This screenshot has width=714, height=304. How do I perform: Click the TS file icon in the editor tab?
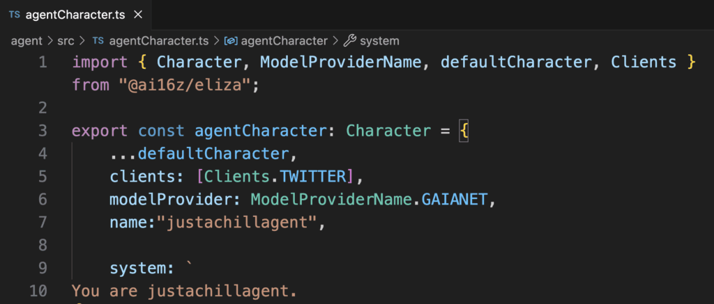click(x=14, y=14)
